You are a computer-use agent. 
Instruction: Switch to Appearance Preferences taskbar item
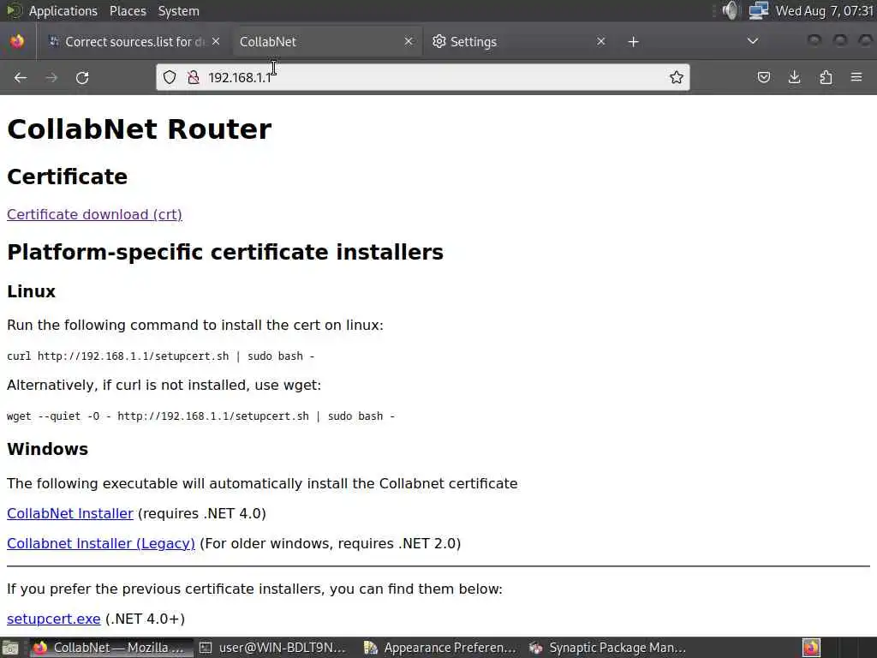(441, 648)
